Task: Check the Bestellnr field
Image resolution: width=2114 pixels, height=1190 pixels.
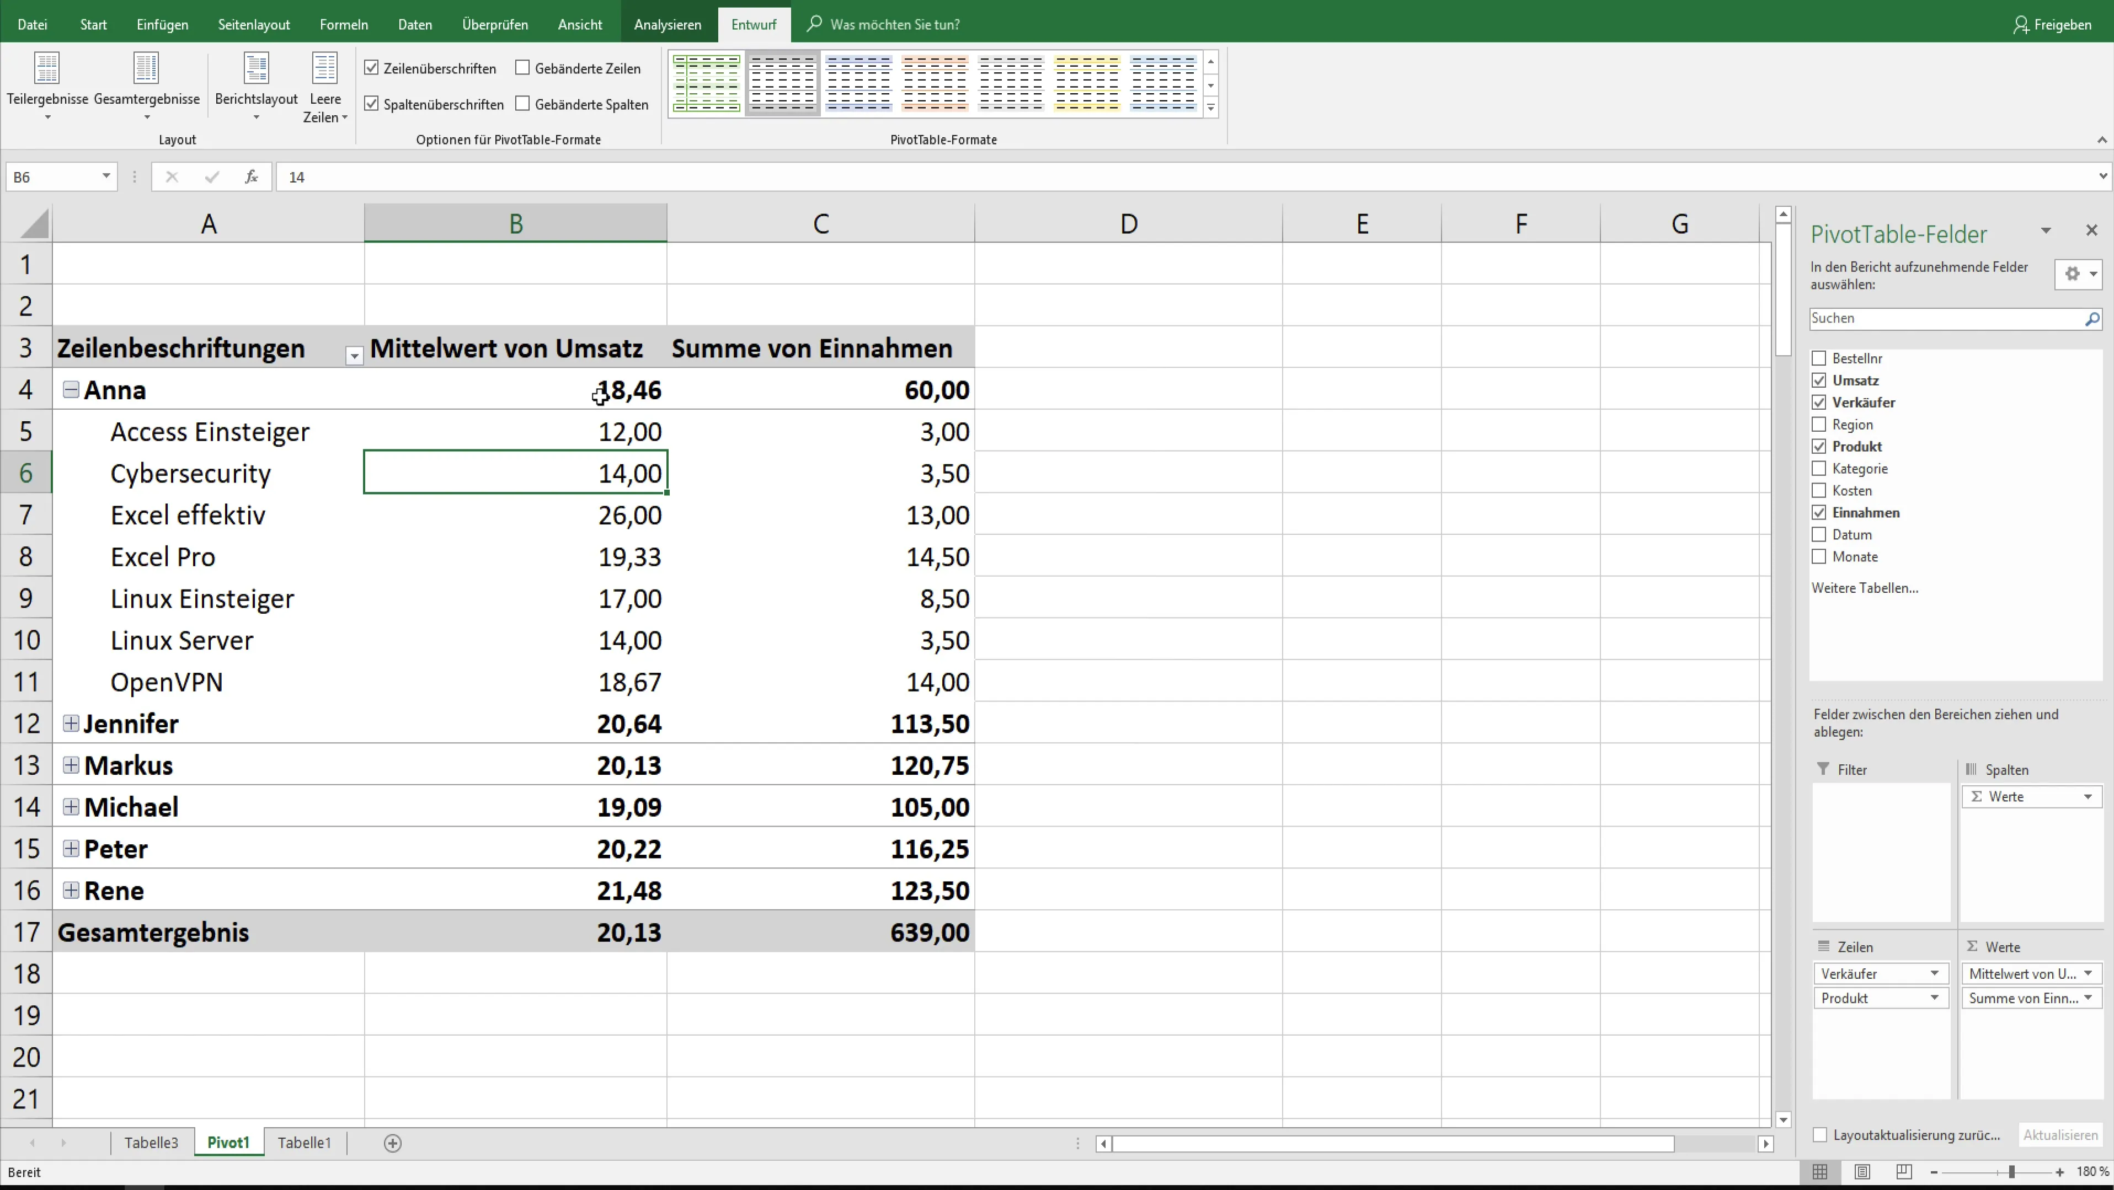Action: [1818, 358]
